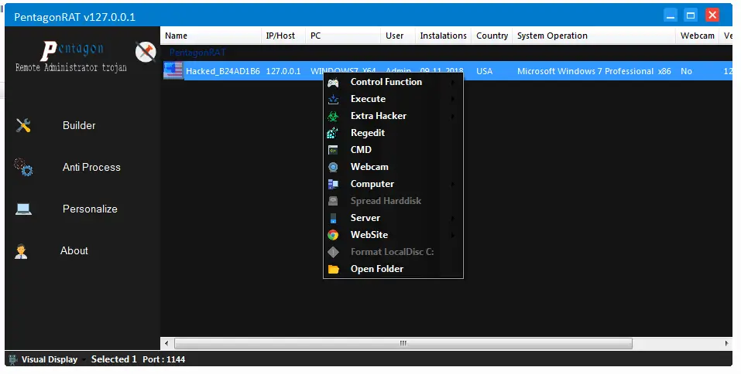Click the yellow folder icon beside Open Folder
The image size is (741, 374).
pyautogui.click(x=333, y=269)
